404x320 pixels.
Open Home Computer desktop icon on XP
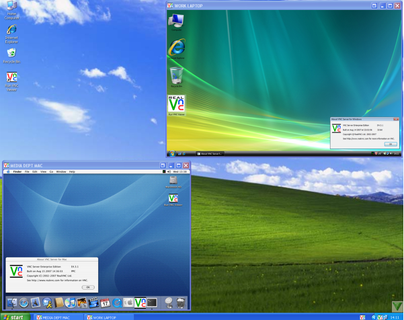[11, 10]
